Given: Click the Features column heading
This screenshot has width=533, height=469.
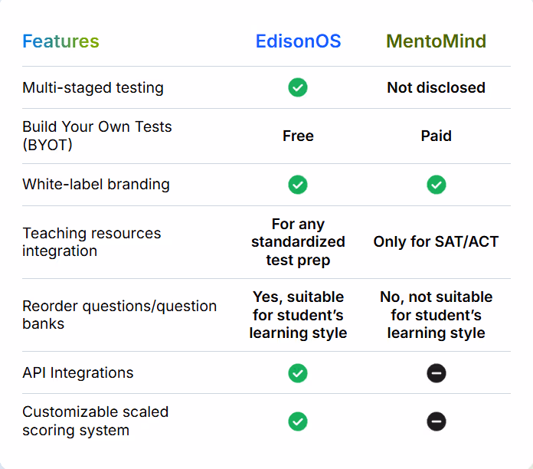Looking at the screenshot, I should 60,41.
